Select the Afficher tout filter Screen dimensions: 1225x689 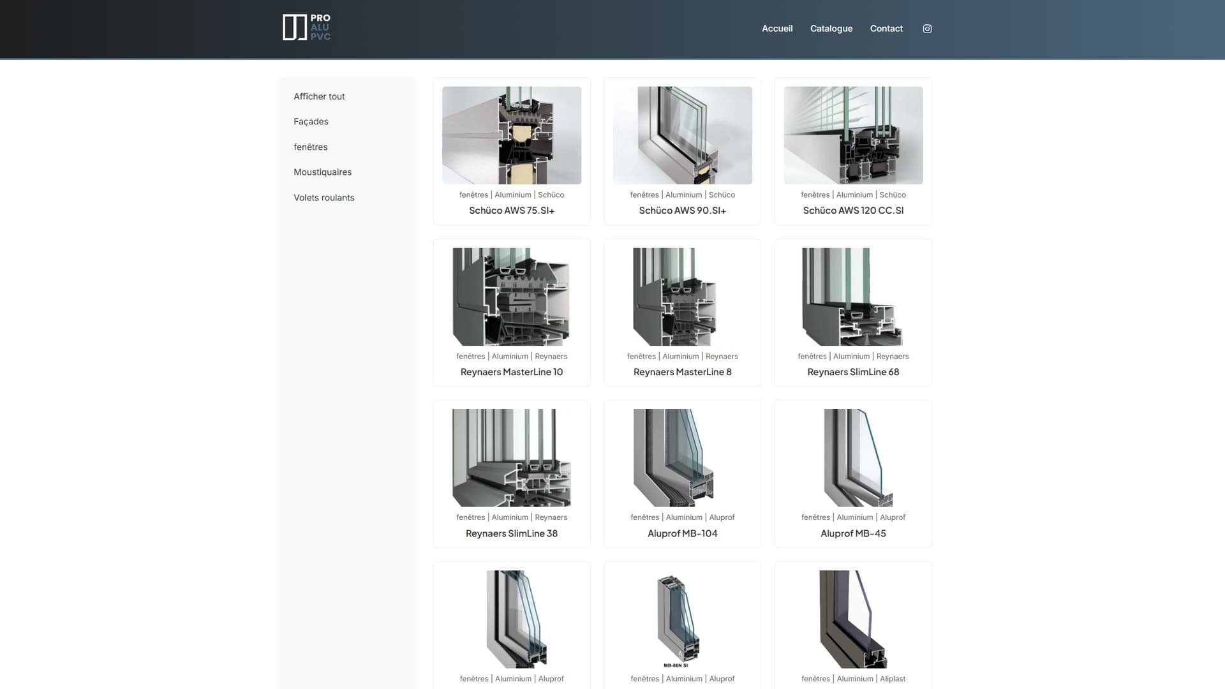(x=319, y=96)
